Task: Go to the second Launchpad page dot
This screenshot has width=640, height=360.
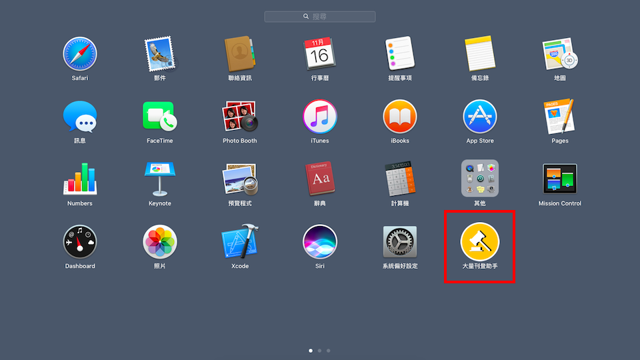Action: pyautogui.click(x=320, y=350)
